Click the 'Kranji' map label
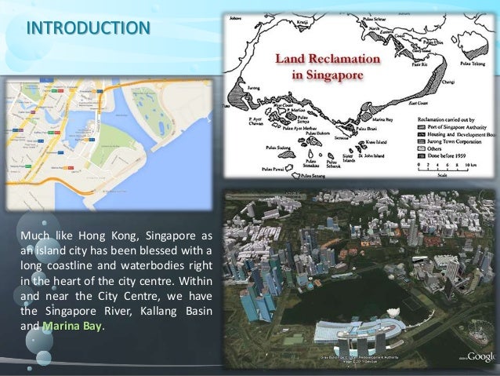 click(303, 22)
